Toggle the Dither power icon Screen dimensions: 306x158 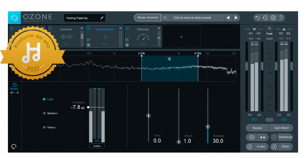274,147
